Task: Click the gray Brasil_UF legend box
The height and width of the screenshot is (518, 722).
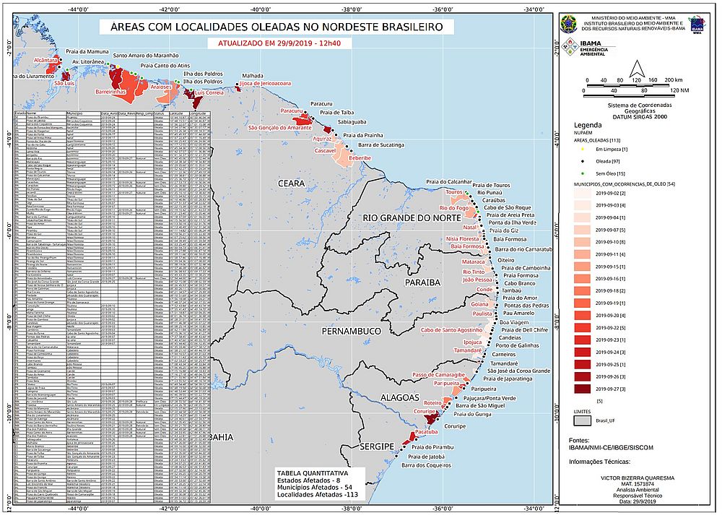Action: pyautogui.click(x=583, y=420)
